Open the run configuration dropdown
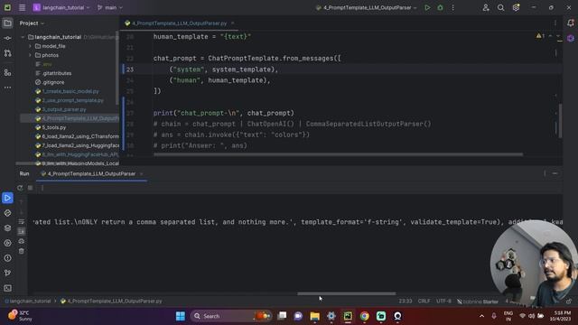578x325 pixels. coord(367,7)
